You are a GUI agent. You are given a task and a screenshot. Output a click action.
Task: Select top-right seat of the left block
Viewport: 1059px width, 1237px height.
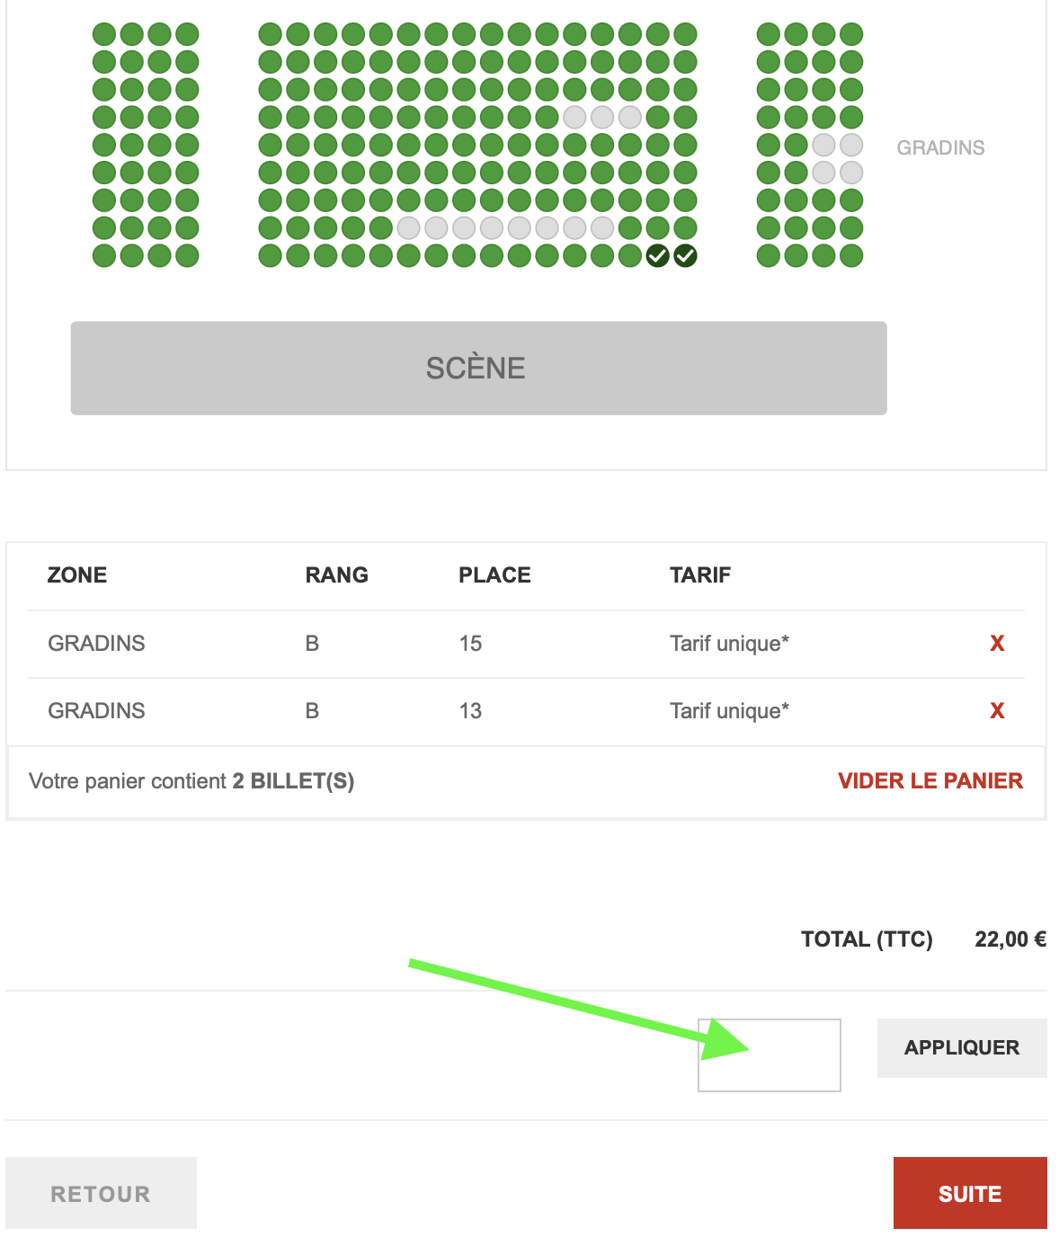[x=187, y=35]
